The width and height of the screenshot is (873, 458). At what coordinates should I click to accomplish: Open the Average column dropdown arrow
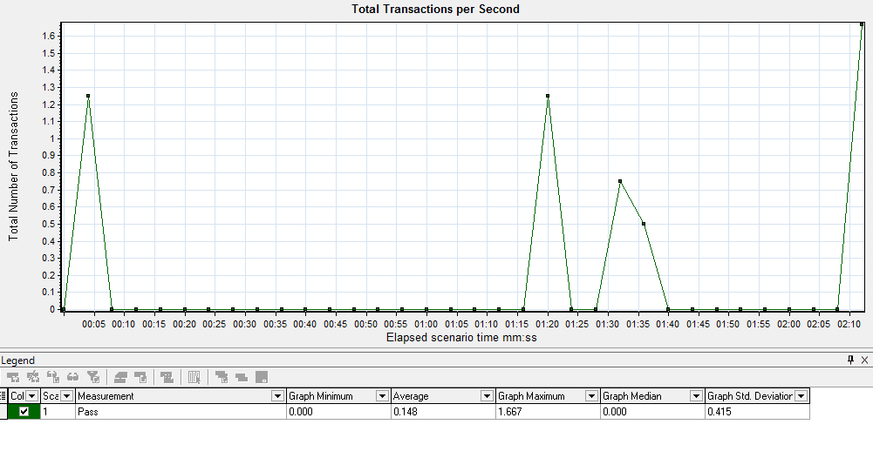pos(487,396)
